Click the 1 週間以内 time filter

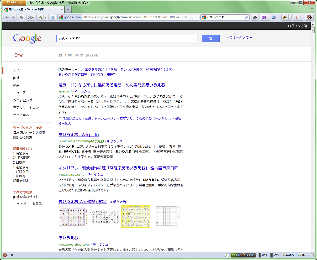pos(21,167)
